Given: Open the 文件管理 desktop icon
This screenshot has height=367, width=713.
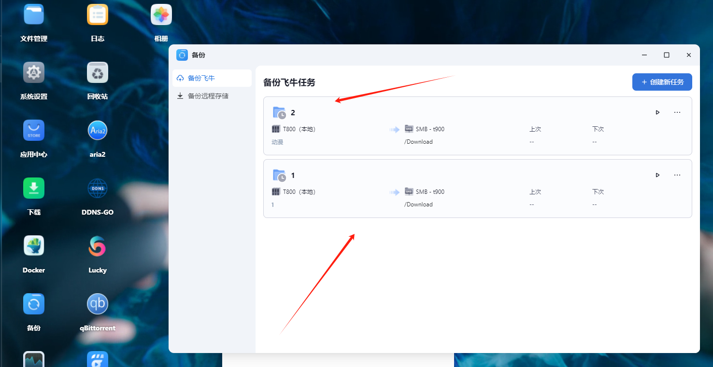Looking at the screenshot, I should pyautogui.click(x=34, y=14).
